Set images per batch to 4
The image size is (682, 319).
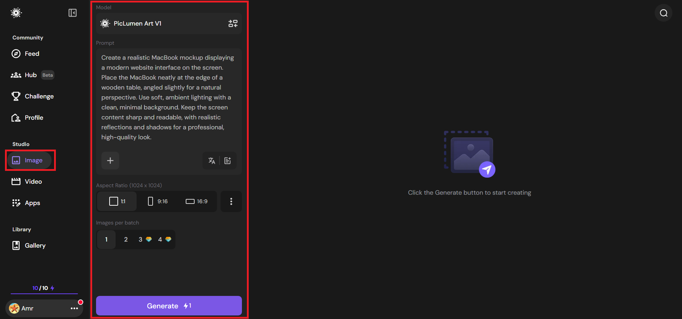164,239
